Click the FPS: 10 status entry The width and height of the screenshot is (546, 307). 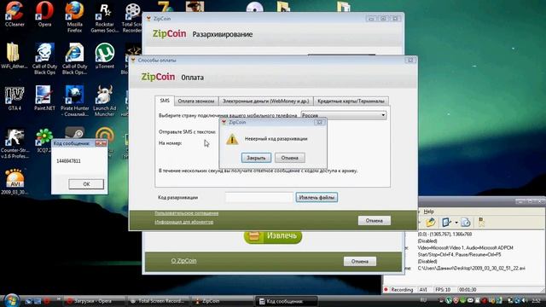pyautogui.click(x=443, y=290)
